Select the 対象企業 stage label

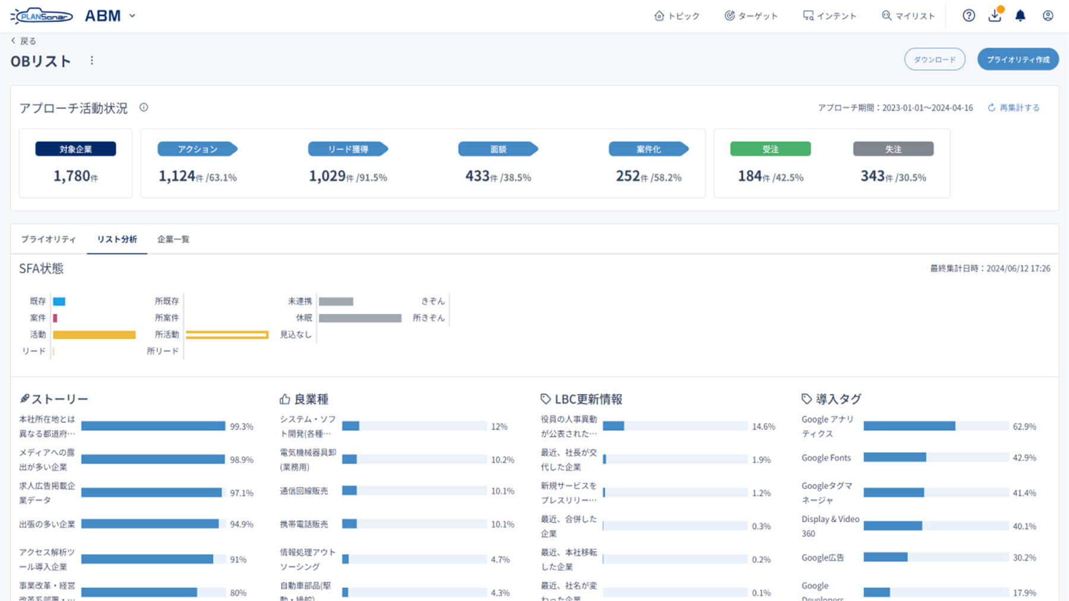[75, 149]
